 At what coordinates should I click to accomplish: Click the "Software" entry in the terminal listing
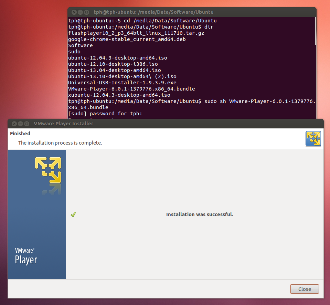pos(81,45)
